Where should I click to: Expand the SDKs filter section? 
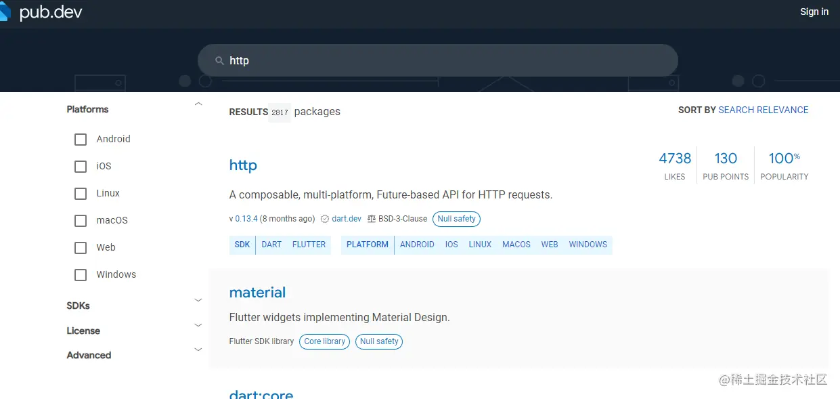click(x=198, y=300)
